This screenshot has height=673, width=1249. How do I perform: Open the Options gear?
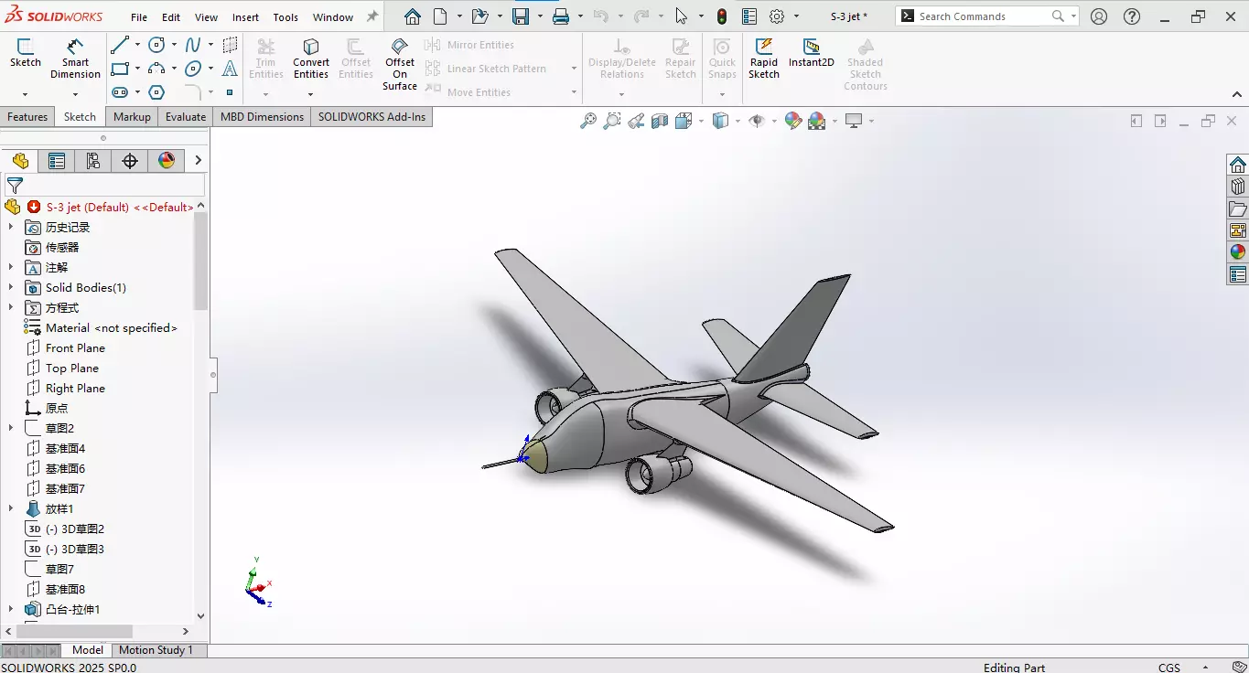point(778,16)
